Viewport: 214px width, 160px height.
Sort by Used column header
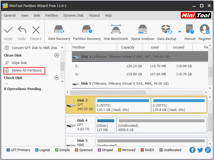click(155, 47)
